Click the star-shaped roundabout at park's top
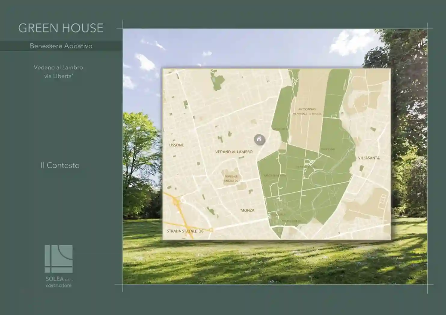Screen dimensions: 446x315 point(296,80)
